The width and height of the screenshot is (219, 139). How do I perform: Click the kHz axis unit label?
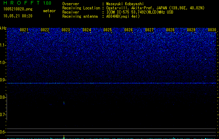click(x=3, y=28)
